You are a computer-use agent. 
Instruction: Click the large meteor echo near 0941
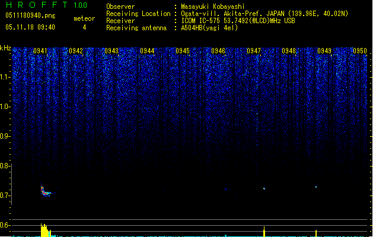click(x=45, y=191)
